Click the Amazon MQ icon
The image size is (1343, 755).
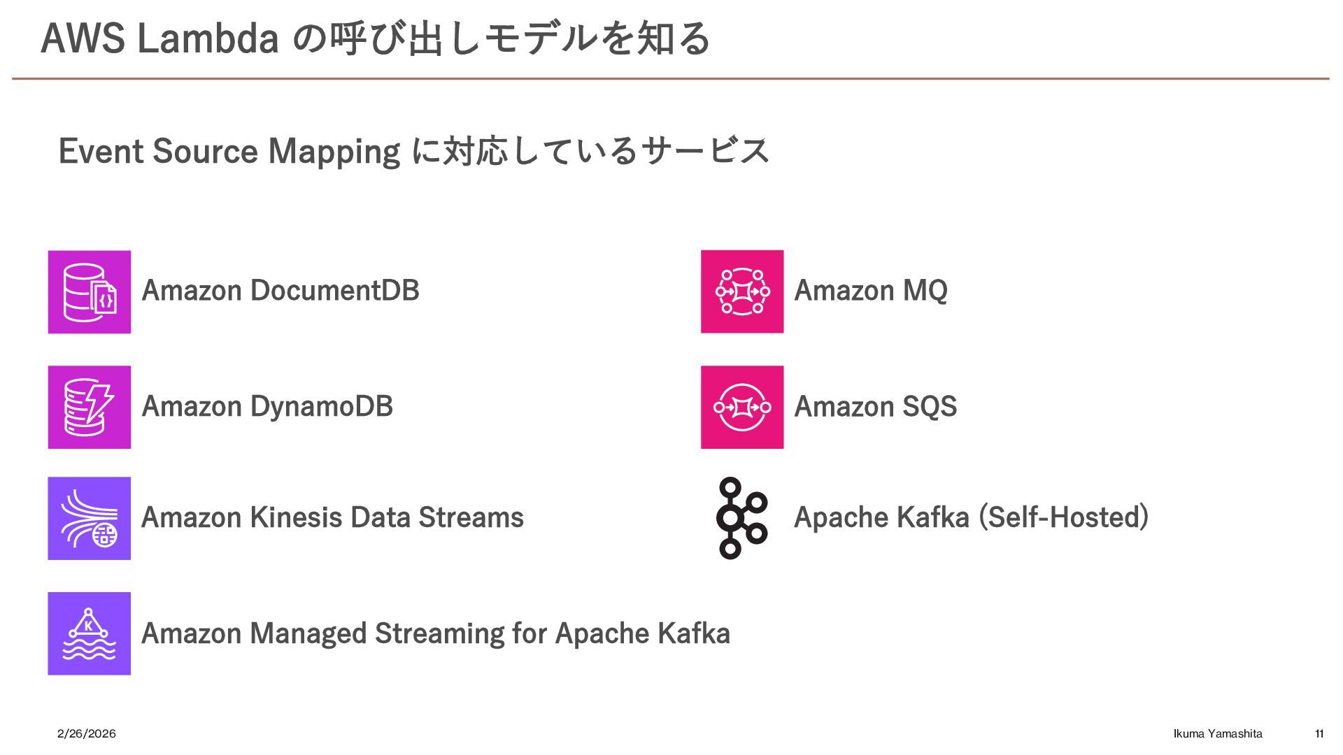[742, 292]
